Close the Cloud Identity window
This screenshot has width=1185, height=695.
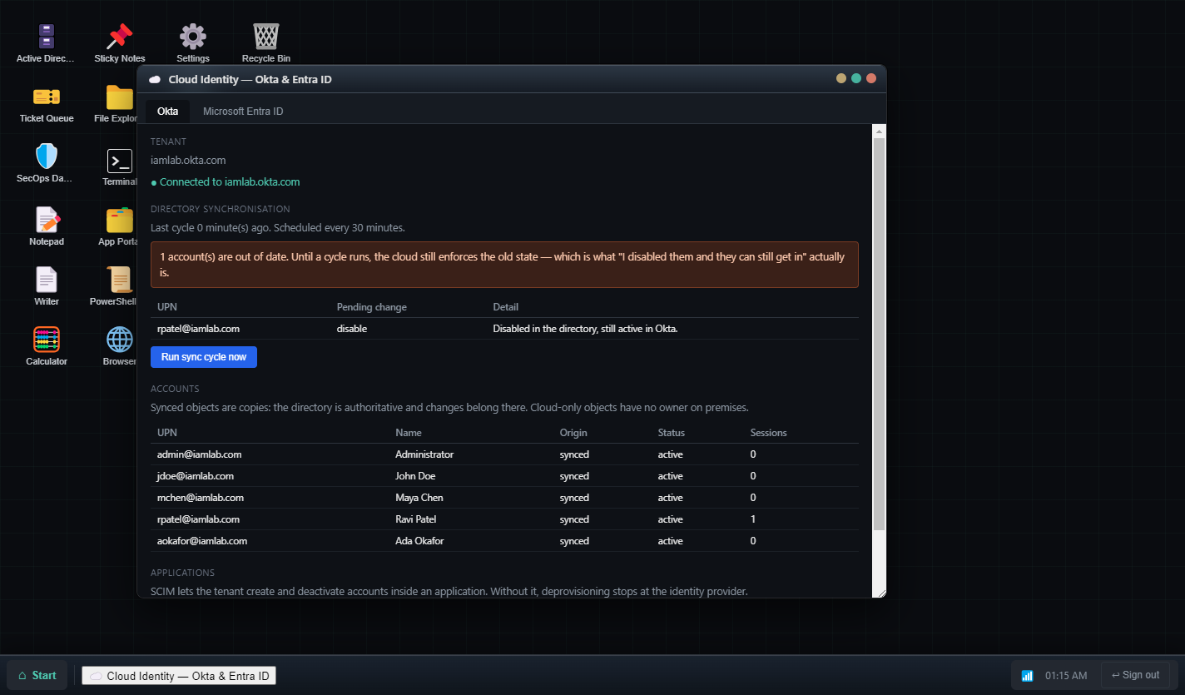point(871,78)
